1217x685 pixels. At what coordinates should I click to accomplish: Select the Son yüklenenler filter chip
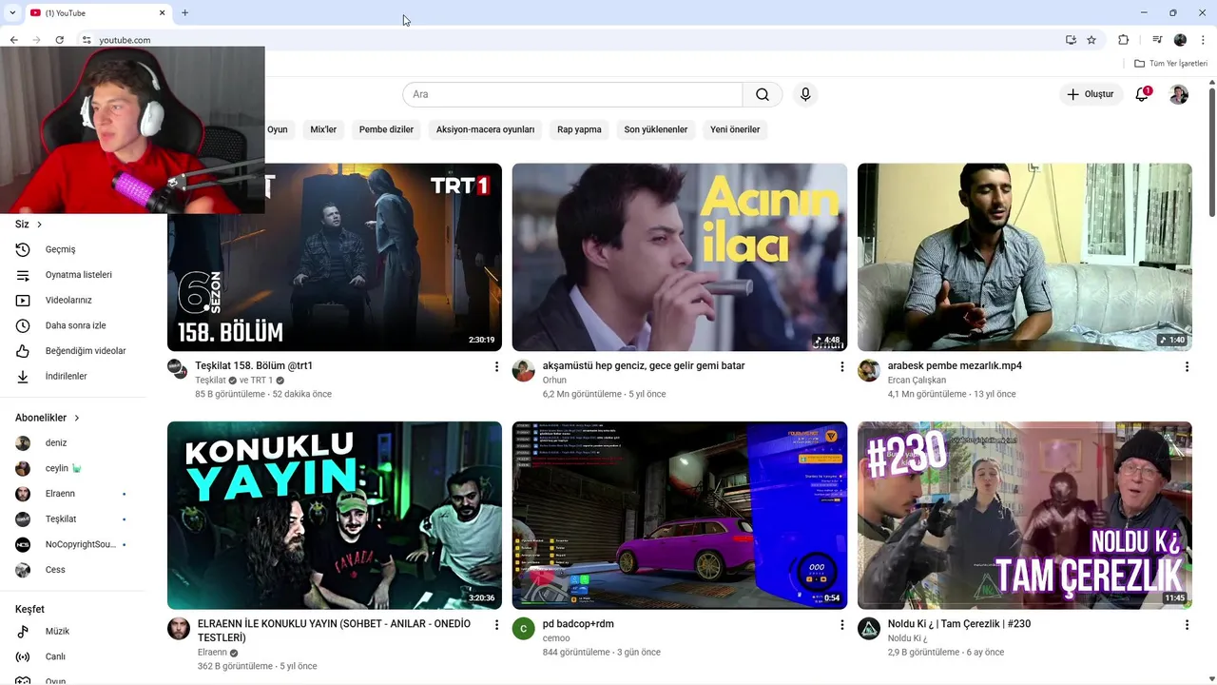coord(655,129)
